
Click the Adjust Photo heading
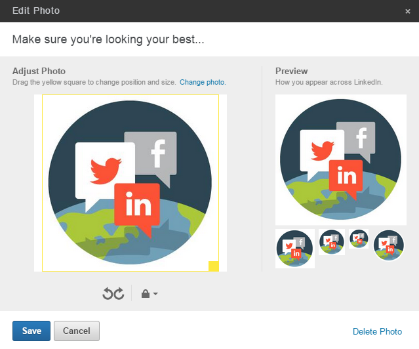point(39,71)
